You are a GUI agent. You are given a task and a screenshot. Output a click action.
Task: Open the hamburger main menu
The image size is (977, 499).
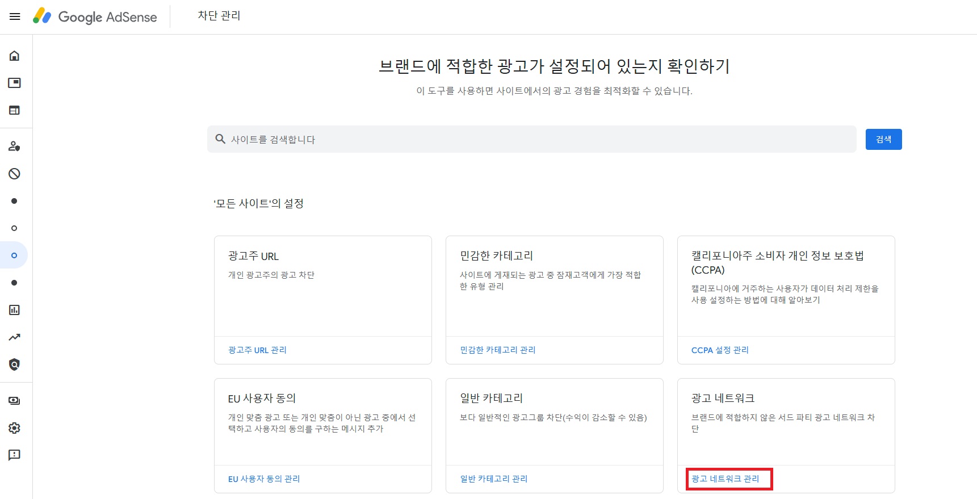[15, 16]
